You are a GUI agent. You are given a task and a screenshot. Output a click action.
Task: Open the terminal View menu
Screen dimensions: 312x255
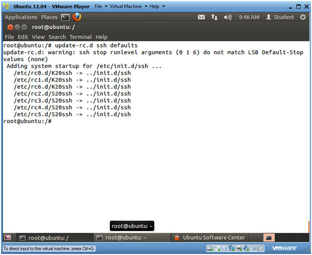[x=38, y=37]
